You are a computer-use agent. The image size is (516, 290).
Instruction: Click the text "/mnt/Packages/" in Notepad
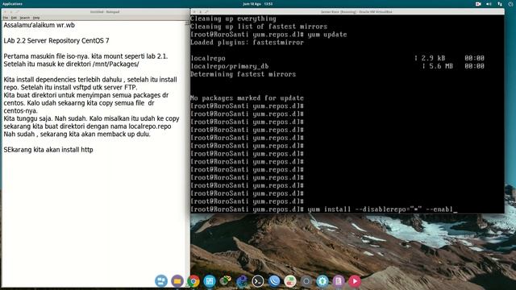tap(116, 64)
